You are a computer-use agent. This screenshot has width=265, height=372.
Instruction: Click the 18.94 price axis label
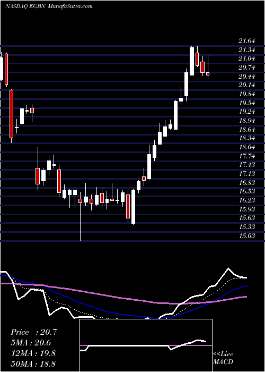point(246,121)
